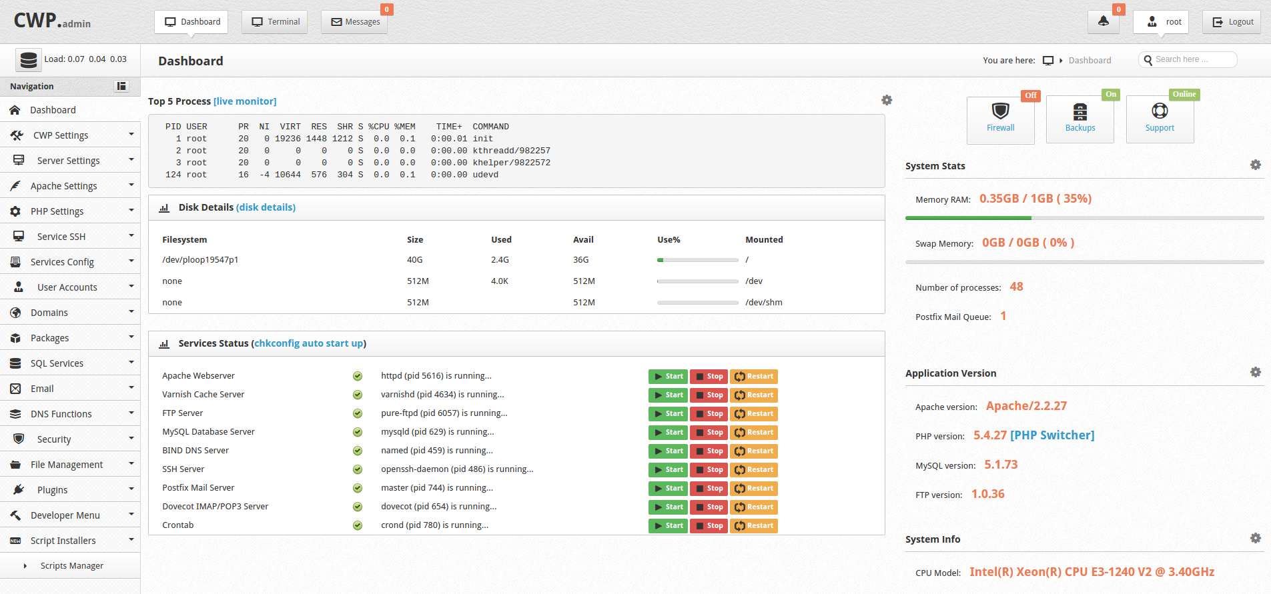Click the Application Version gear icon
Viewport: 1271px width, 594px height.
click(1256, 372)
